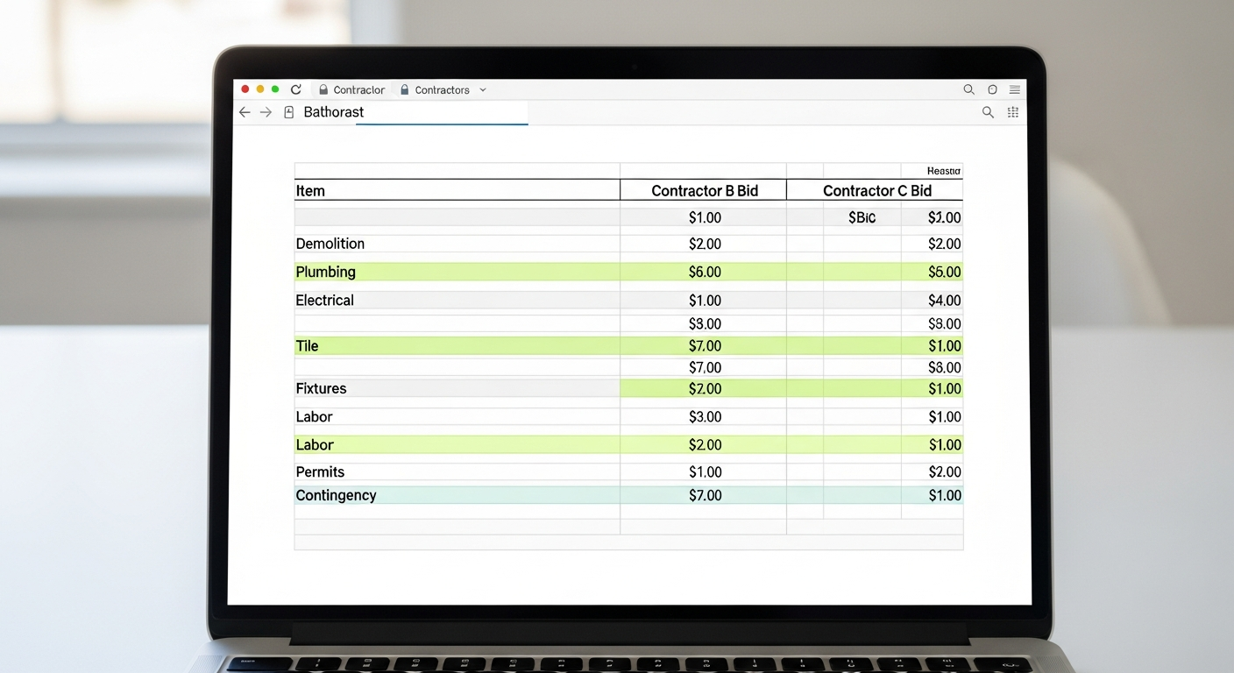Click Demolition's $2.00 Contractor B bid
The height and width of the screenshot is (673, 1234).
coord(705,244)
